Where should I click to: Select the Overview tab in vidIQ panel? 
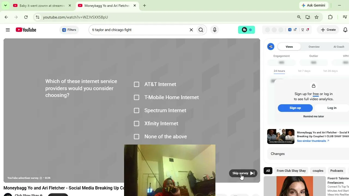314,47
